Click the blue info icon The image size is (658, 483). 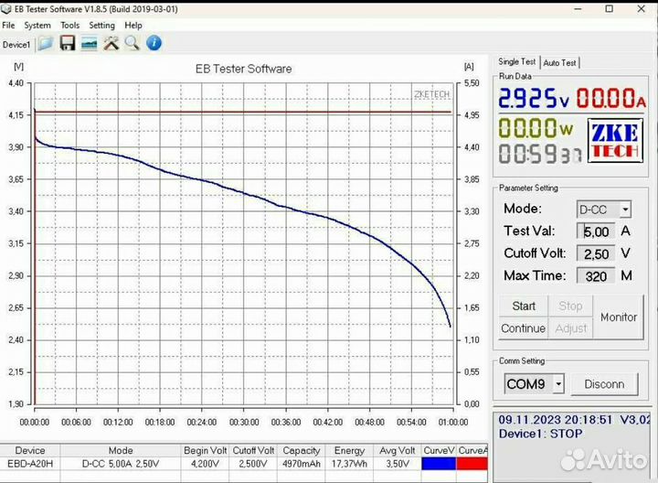pos(154,43)
